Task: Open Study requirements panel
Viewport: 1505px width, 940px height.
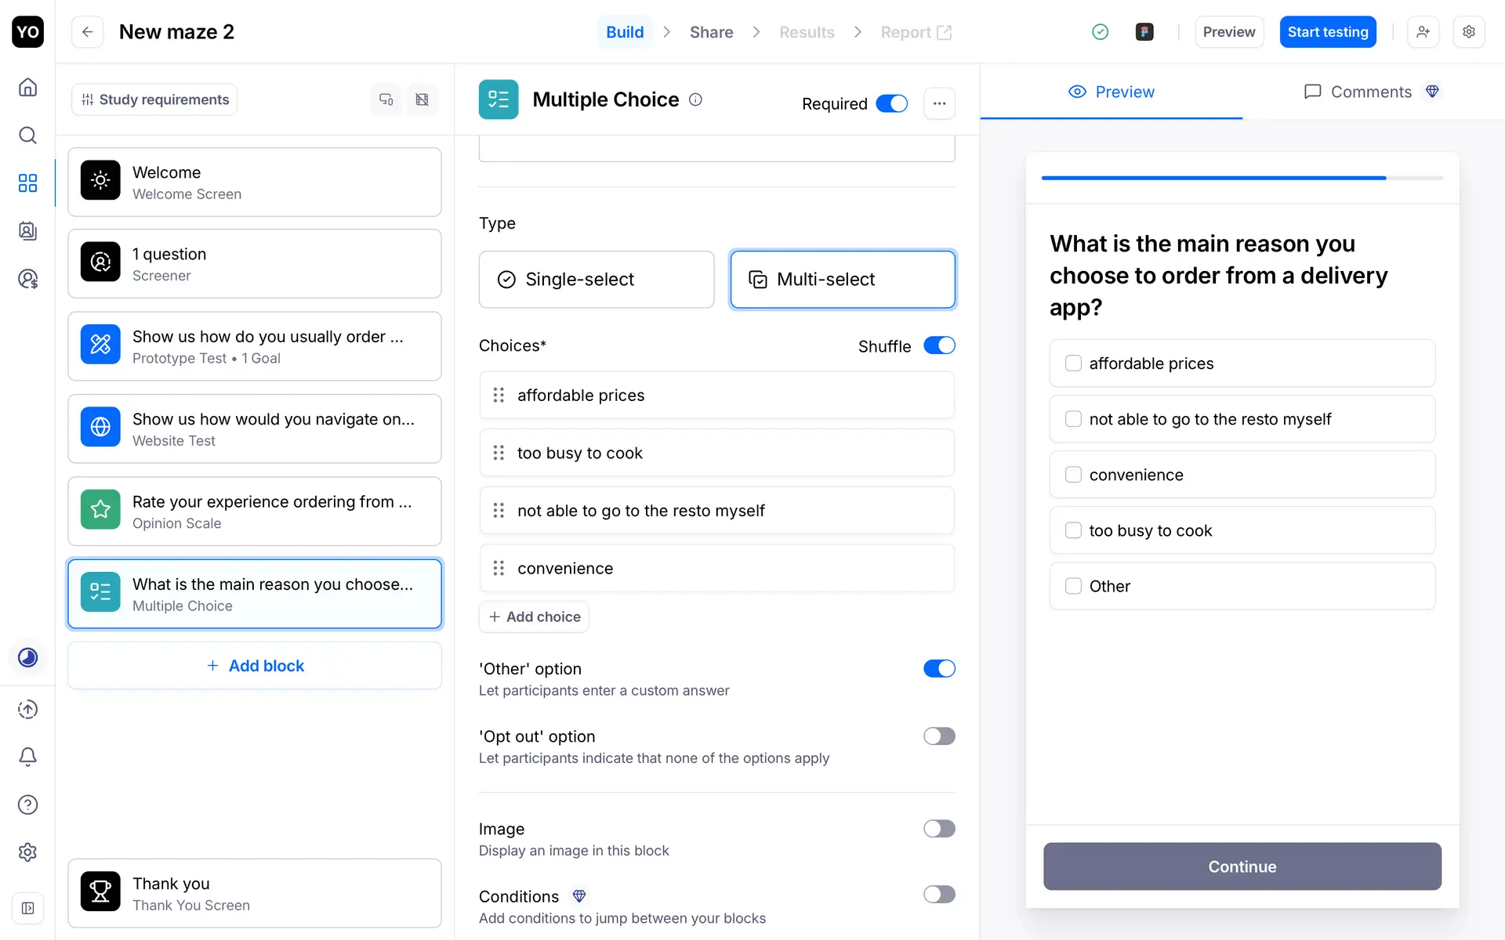Action: (x=154, y=99)
